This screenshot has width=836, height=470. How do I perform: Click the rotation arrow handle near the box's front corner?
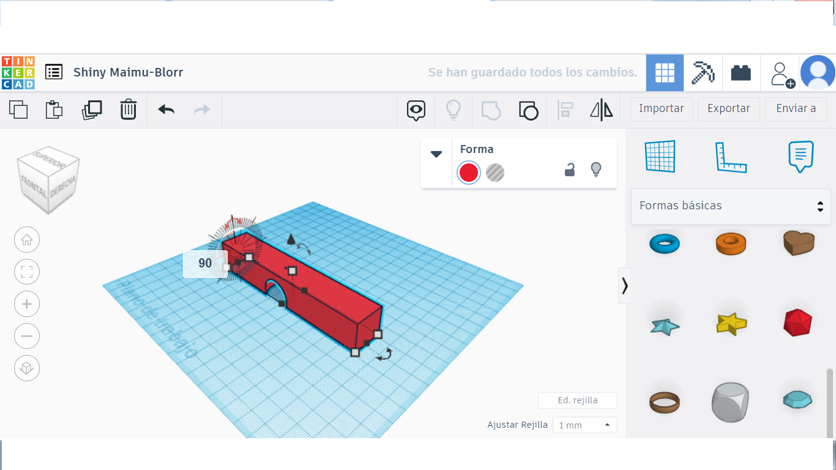[x=384, y=354]
